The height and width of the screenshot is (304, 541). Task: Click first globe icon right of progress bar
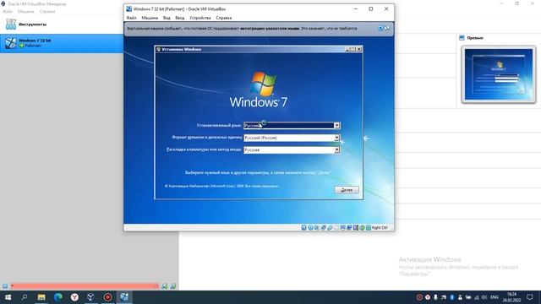coord(165,286)
